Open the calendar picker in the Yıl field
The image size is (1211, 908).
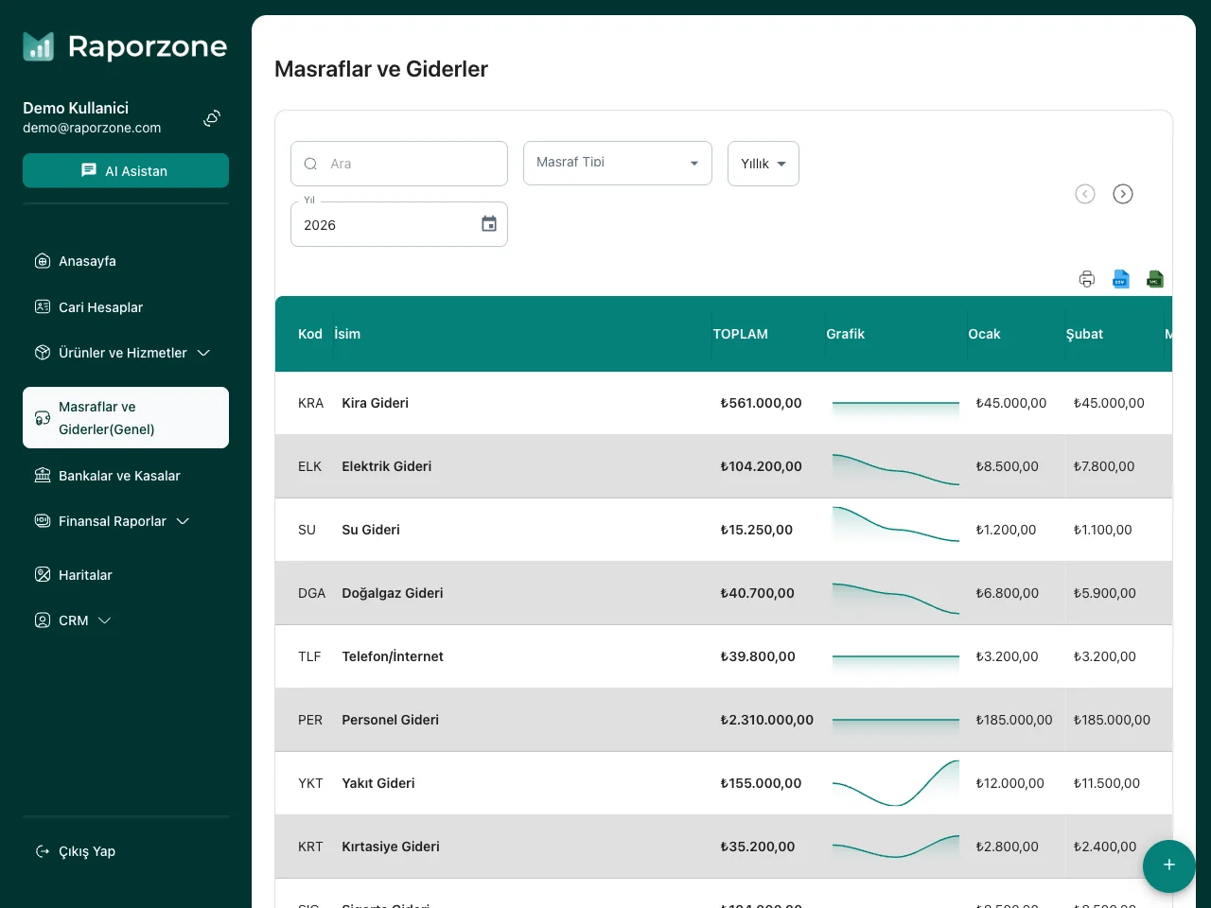click(x=489, y=224)
